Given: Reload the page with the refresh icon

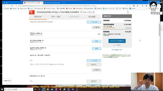Looking at the screenshot, I should point(12,6).
